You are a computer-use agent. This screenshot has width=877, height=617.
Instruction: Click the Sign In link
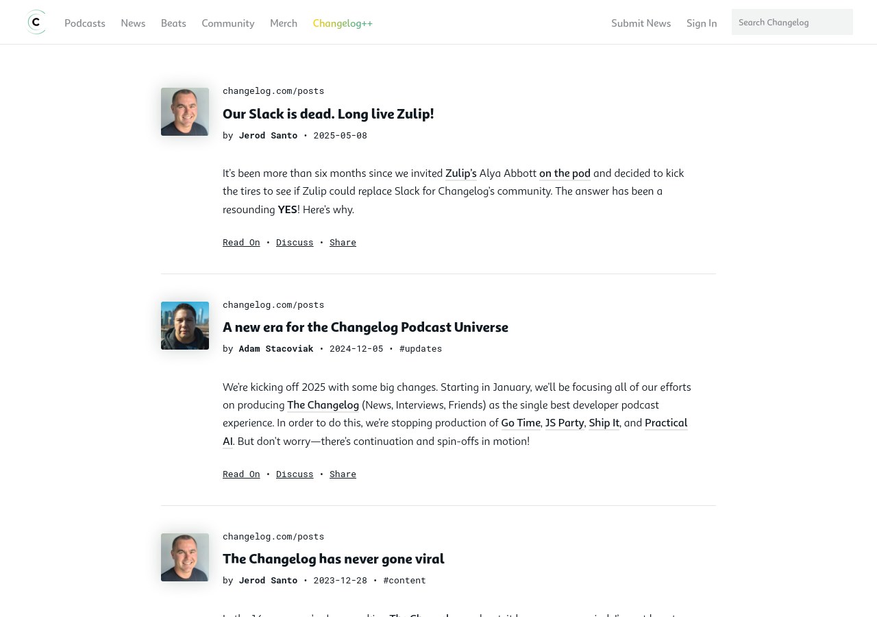[x=702, y=23]
